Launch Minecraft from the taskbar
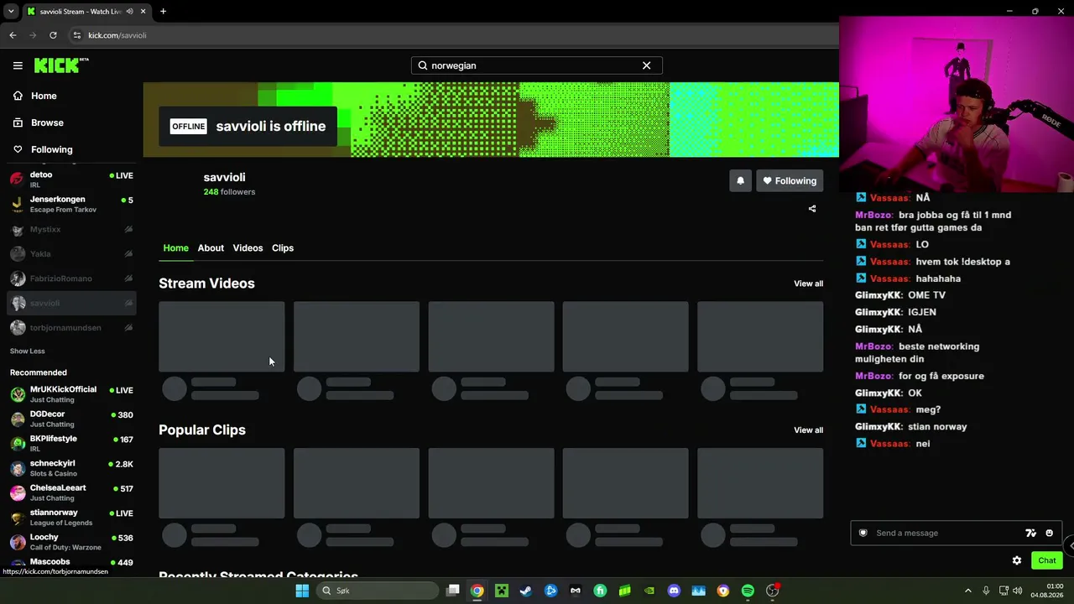The image size is (1074, 604). 502,591
